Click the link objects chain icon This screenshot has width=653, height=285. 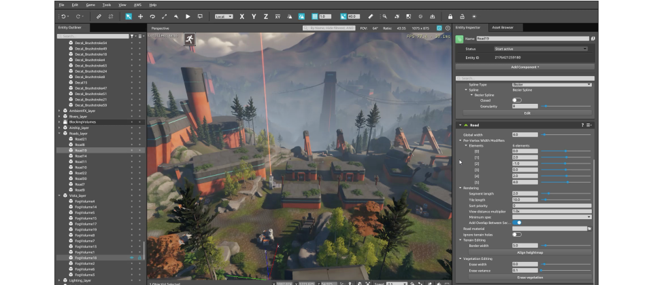click(x=99, y=16)
